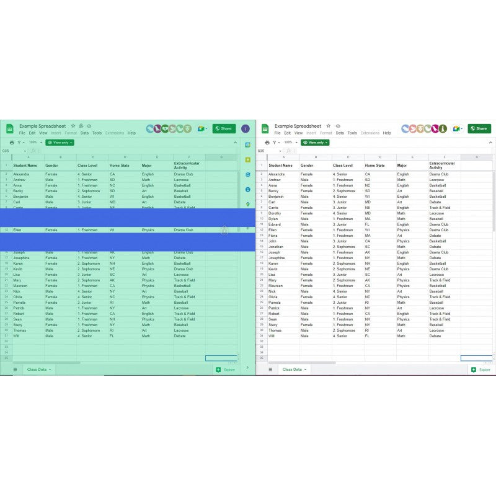496x496 pixels.
Task: Collapse the toolbar using the right window chevron
Action: click(x=490, y=143)
